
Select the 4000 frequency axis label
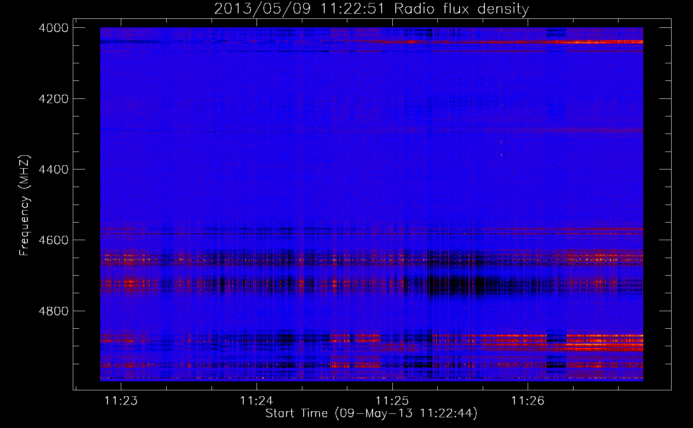pyautogui.click(x=54, y=28)
